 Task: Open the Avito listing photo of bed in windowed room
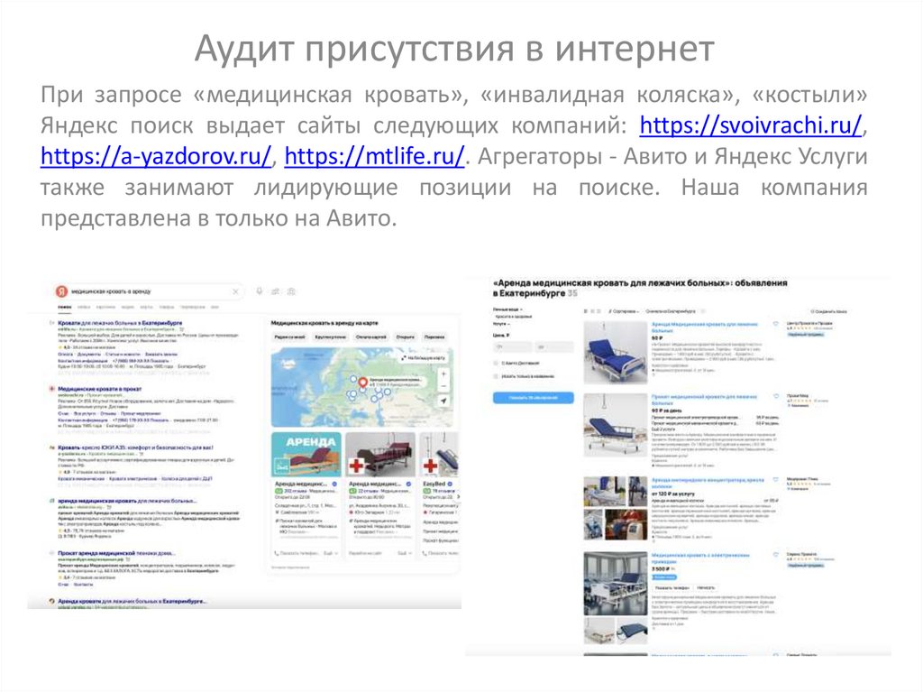tap(615, 583)
